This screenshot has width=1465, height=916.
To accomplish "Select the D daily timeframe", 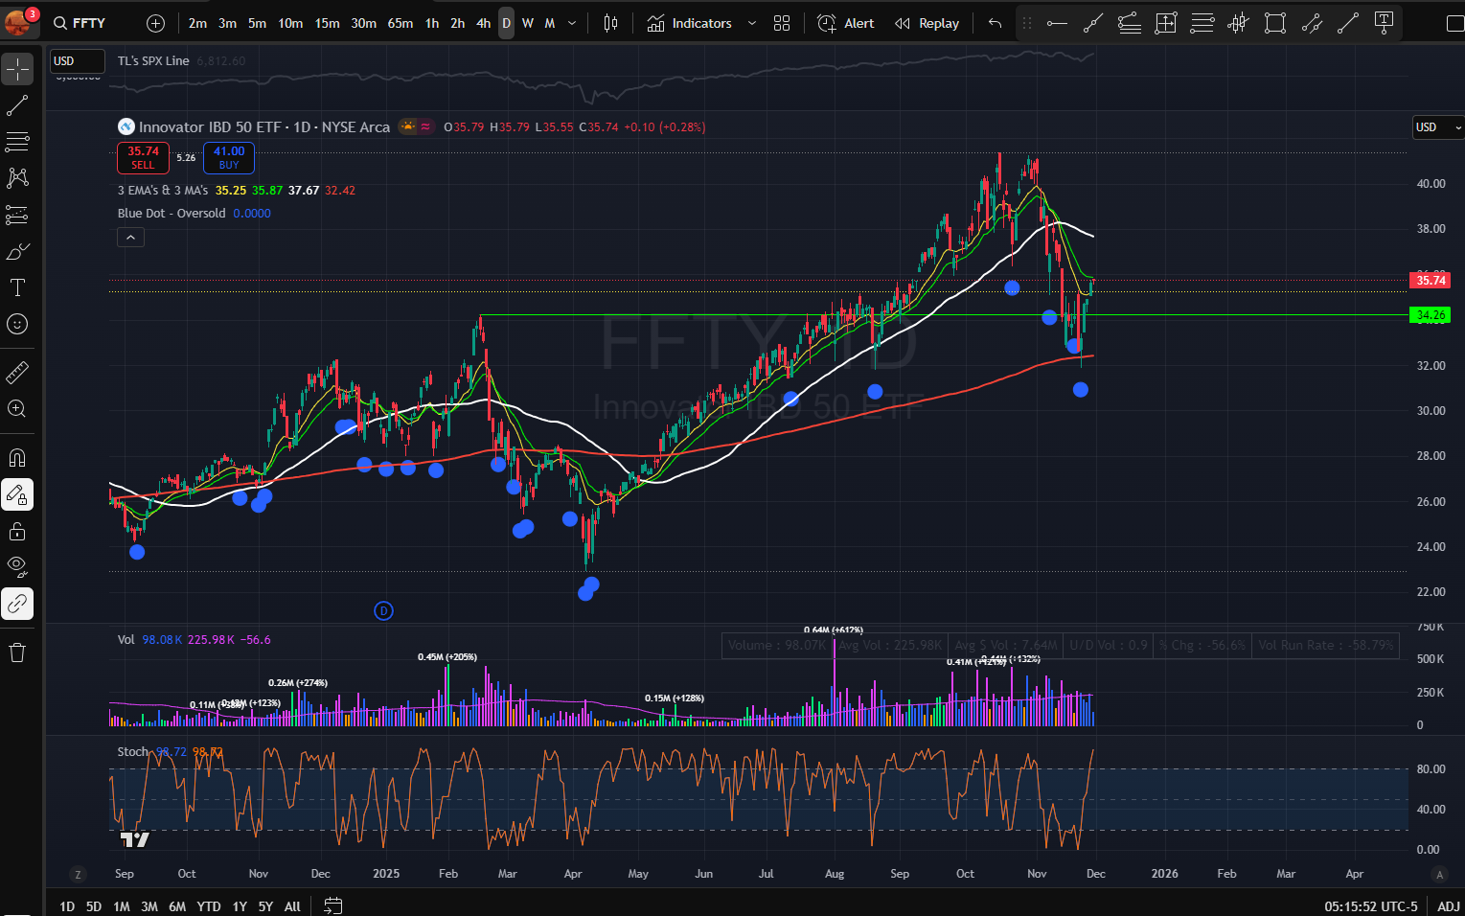I will [506, 23].
